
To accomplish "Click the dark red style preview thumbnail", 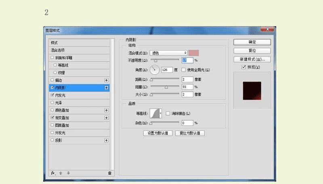I will click(x=252, y=91).
